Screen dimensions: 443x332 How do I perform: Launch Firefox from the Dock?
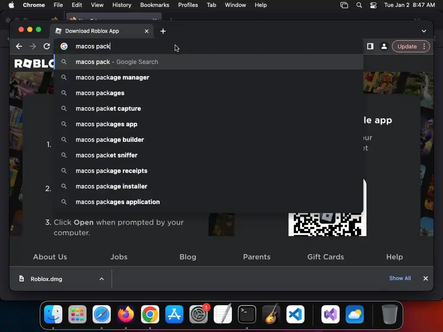click(x=126, y=314)
